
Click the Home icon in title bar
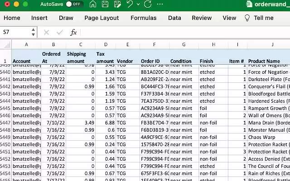[92, 4]
